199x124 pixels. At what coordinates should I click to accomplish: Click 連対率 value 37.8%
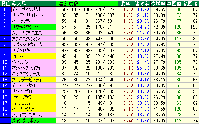tap(143, 109)
